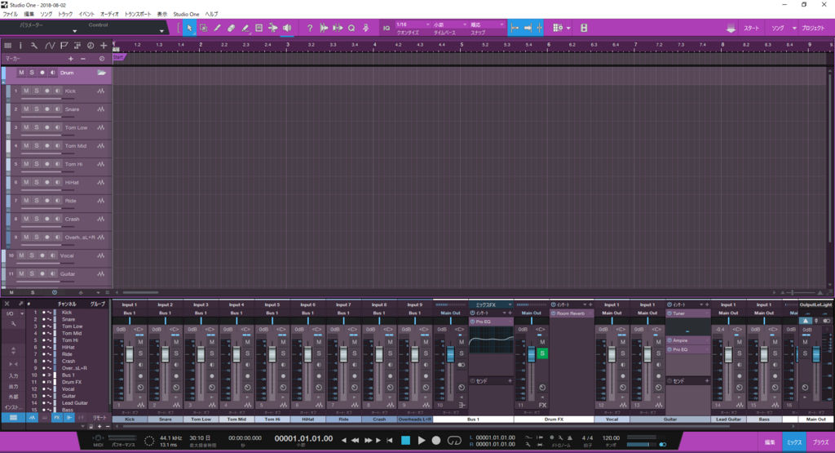835x453 pixels.
Task: Disable solo on Drum FX channel
Action: tap(542, 353)
